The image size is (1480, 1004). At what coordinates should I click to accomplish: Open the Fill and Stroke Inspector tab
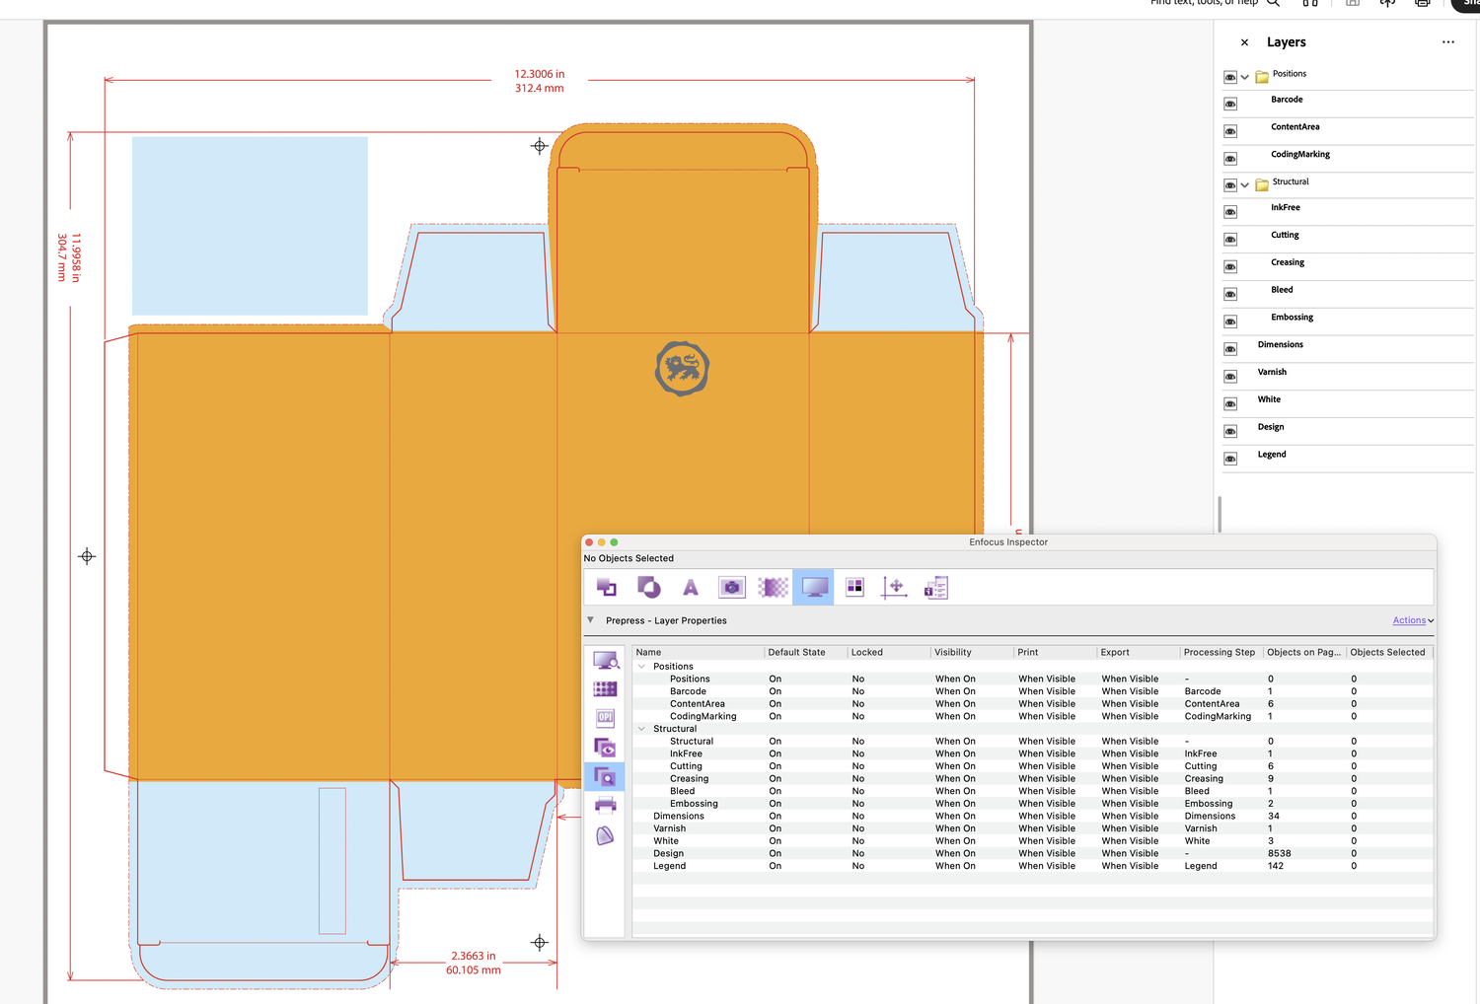tap(648, 587)
